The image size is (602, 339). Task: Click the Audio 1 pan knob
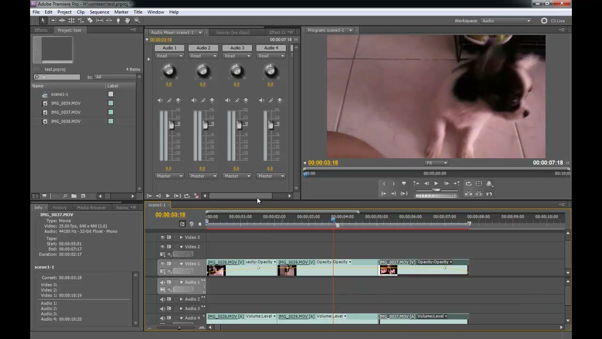tap(169, 71)
